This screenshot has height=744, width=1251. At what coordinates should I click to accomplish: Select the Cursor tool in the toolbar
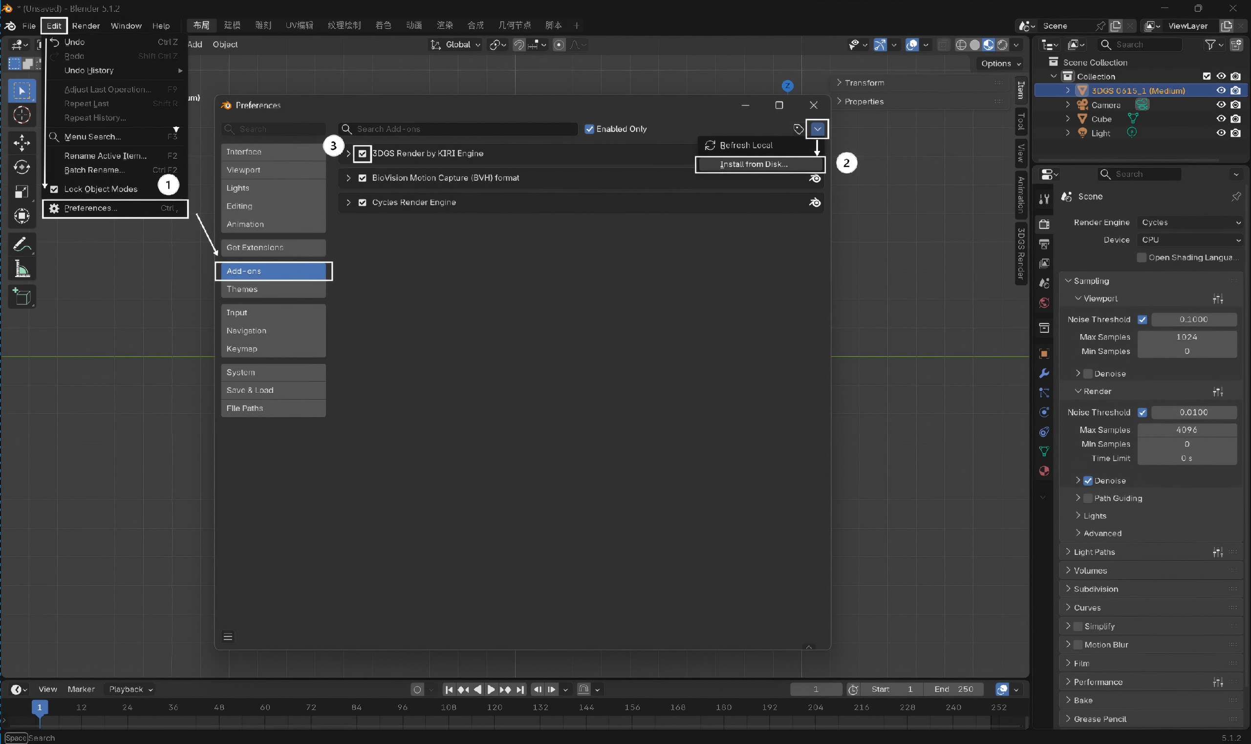(22, 115)
